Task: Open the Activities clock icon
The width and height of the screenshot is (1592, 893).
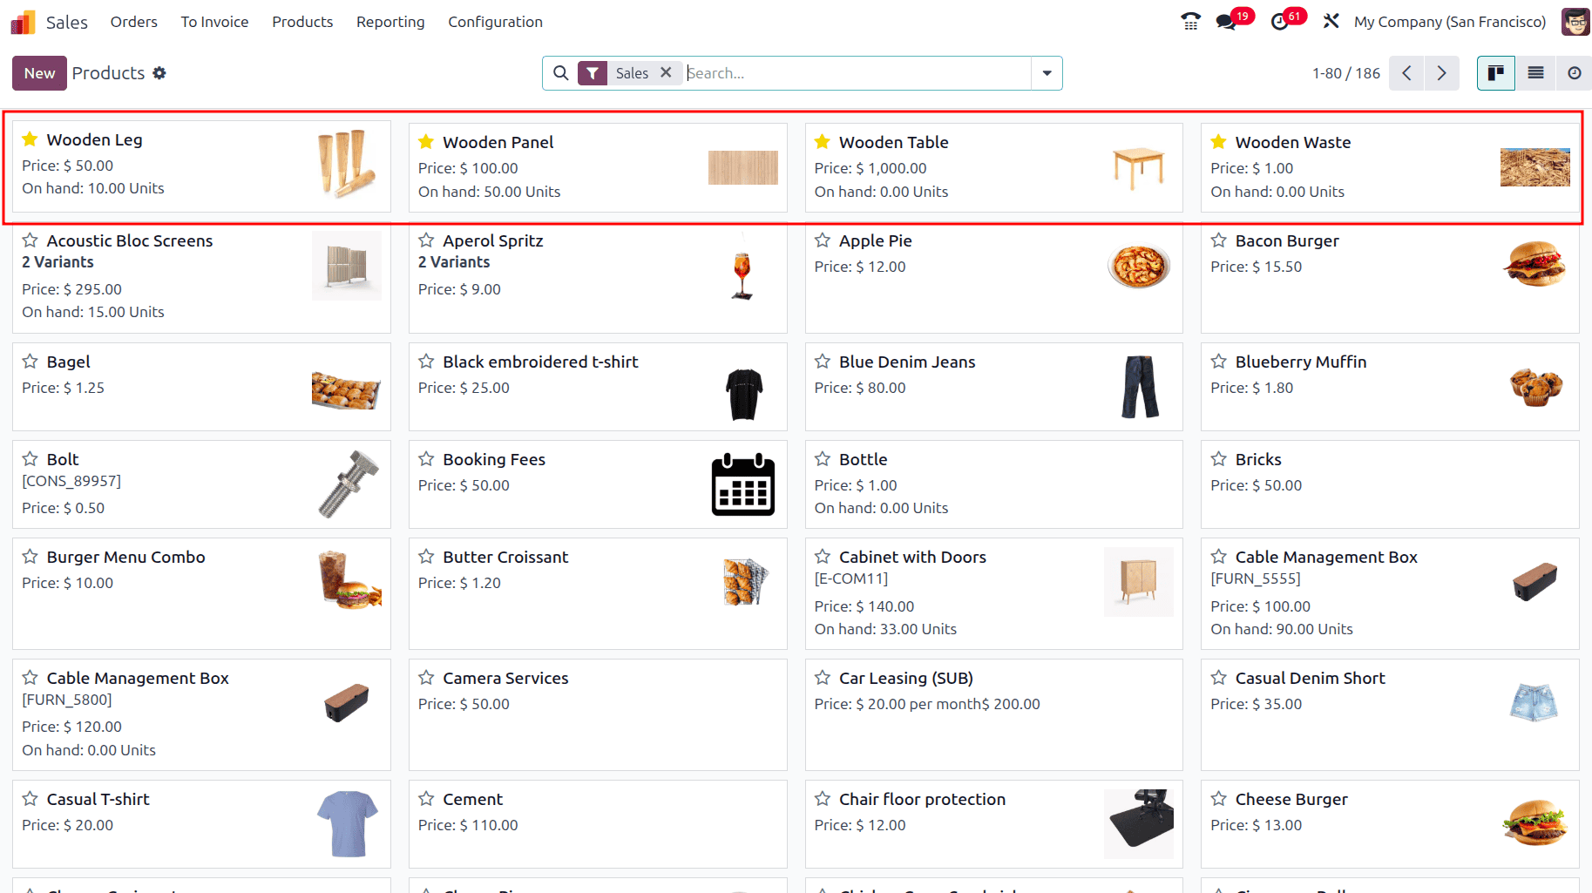Action: click(x=1279, y=22)
